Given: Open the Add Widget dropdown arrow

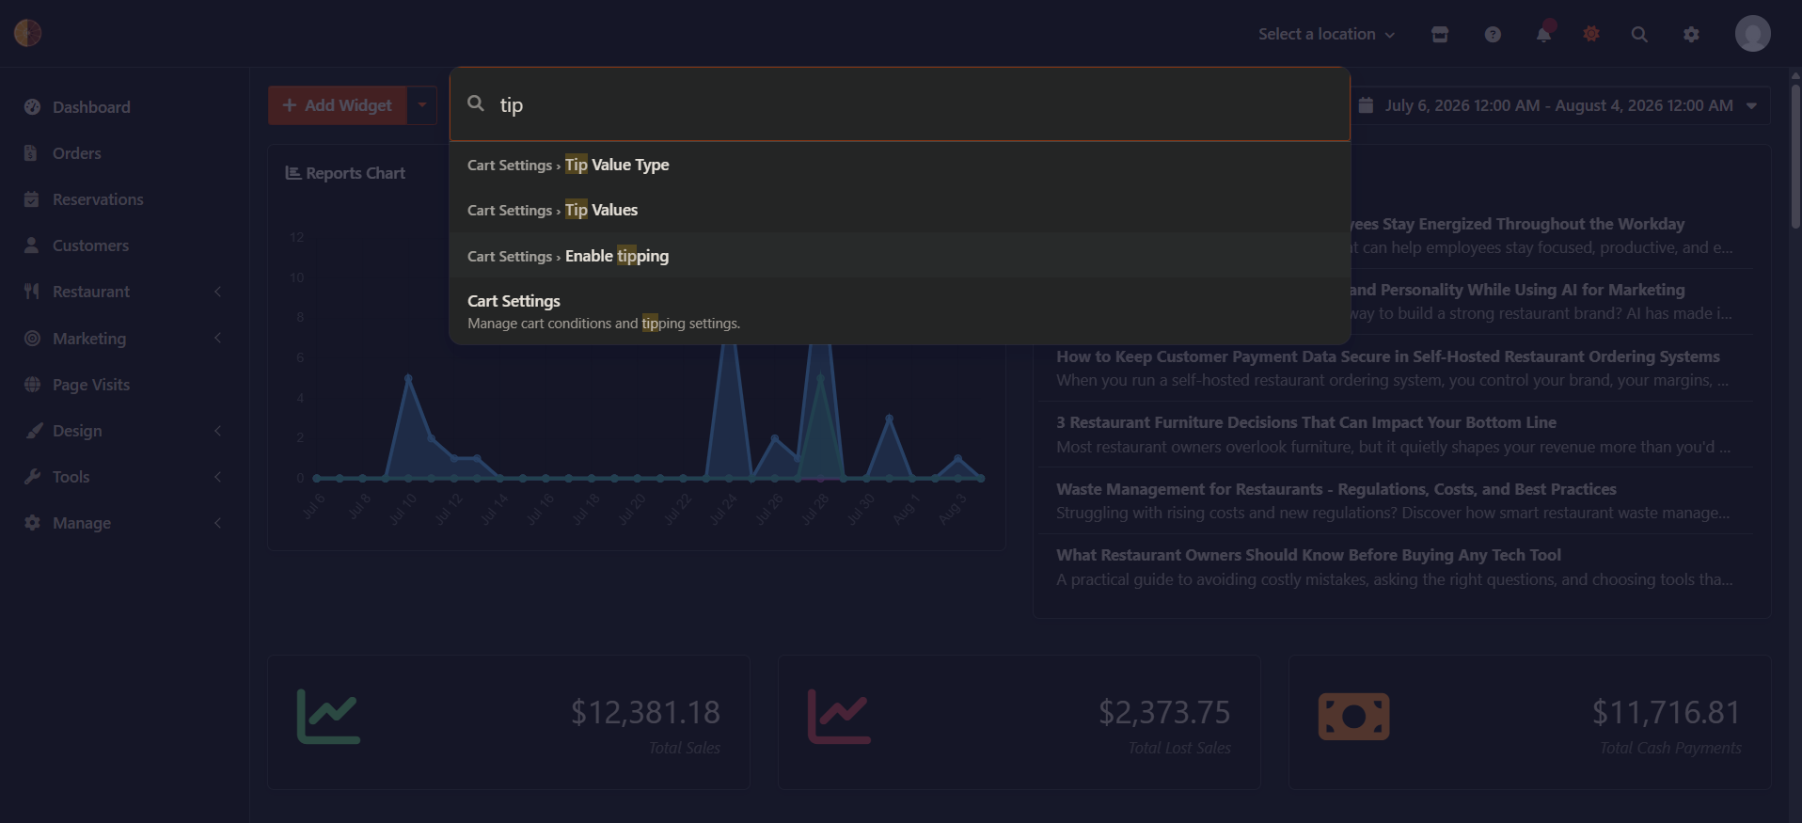Looking at the screenshot, I should (x=422, y=105).
